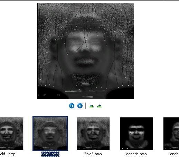The image size is (179, 157).
Task: Click the large Bald2 preview image
Action: coord(86,51)
